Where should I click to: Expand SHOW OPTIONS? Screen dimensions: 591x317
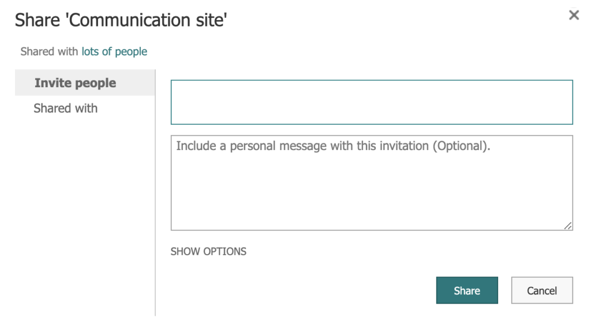pos(208,252)
